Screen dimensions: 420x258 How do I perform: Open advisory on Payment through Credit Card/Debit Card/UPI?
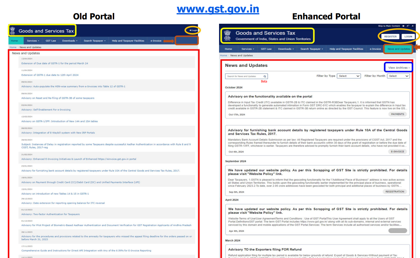81,182
